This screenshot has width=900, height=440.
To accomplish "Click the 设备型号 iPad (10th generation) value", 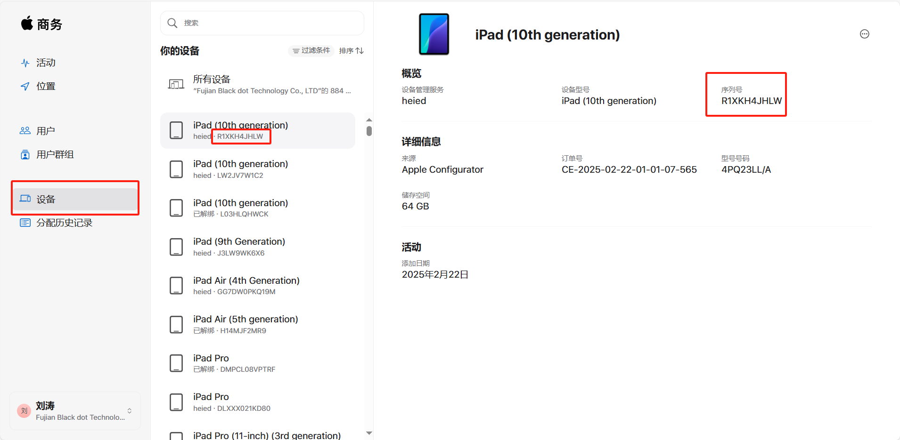I will click(609, 101).
